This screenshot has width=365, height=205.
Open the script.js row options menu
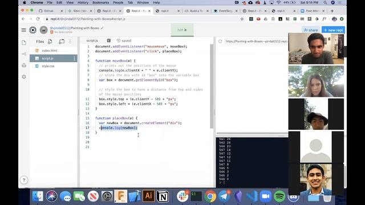coord(74,58)
